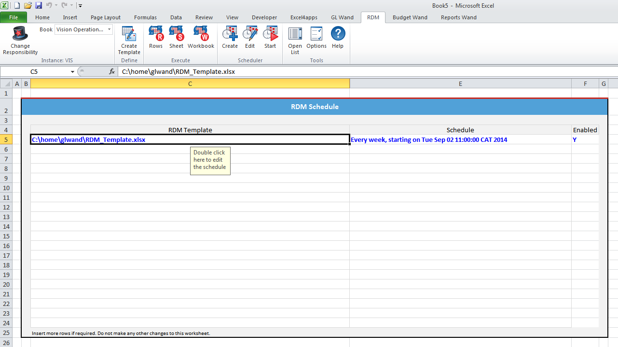This screenshot has height=347, width=618.
Task: Click the 'Enabled' column heading cell
Action: coord(585,130)
